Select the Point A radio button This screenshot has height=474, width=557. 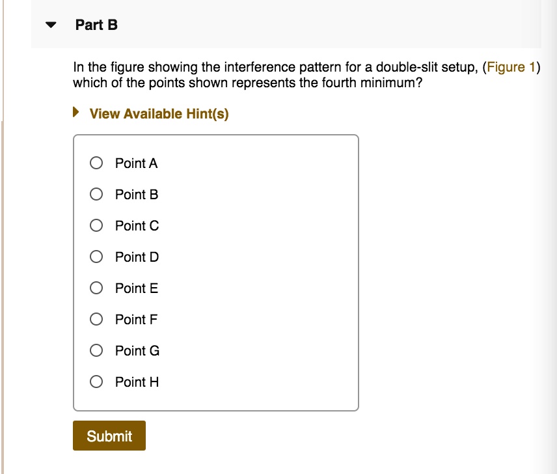pyautogui.click(x=96, y=163)
